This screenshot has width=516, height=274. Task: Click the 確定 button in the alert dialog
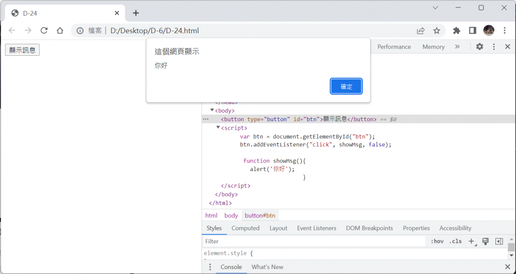(346, 86)
